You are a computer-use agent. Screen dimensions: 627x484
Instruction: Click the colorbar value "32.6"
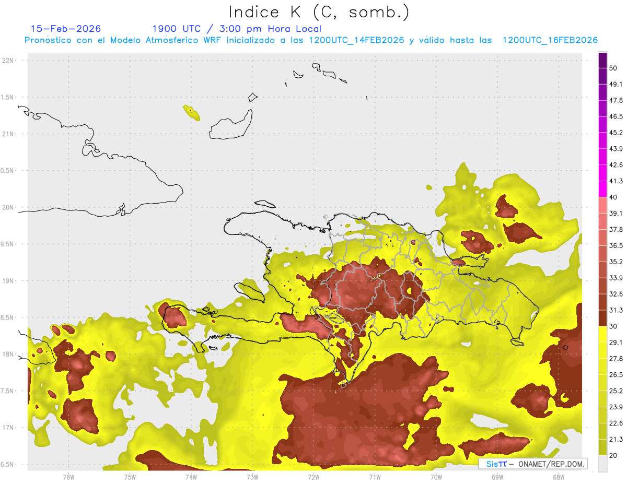[x=616, y=294]
